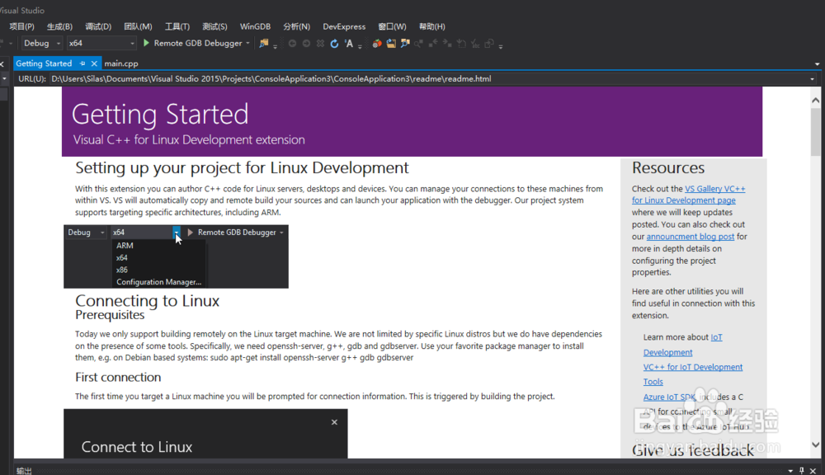Open the announcement blog post link
825x475 pixels.
pyautogui.click(x=691, y=236)
